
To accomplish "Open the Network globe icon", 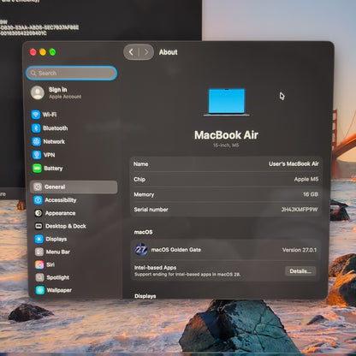I will pyautogui.click(x=37, y=141).
